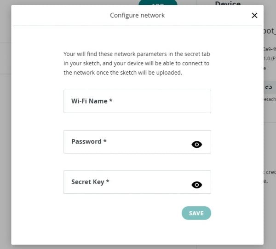Click the 'Configure network' dialog title
Viewport: 276px width, 249px height.
(137, 15)
